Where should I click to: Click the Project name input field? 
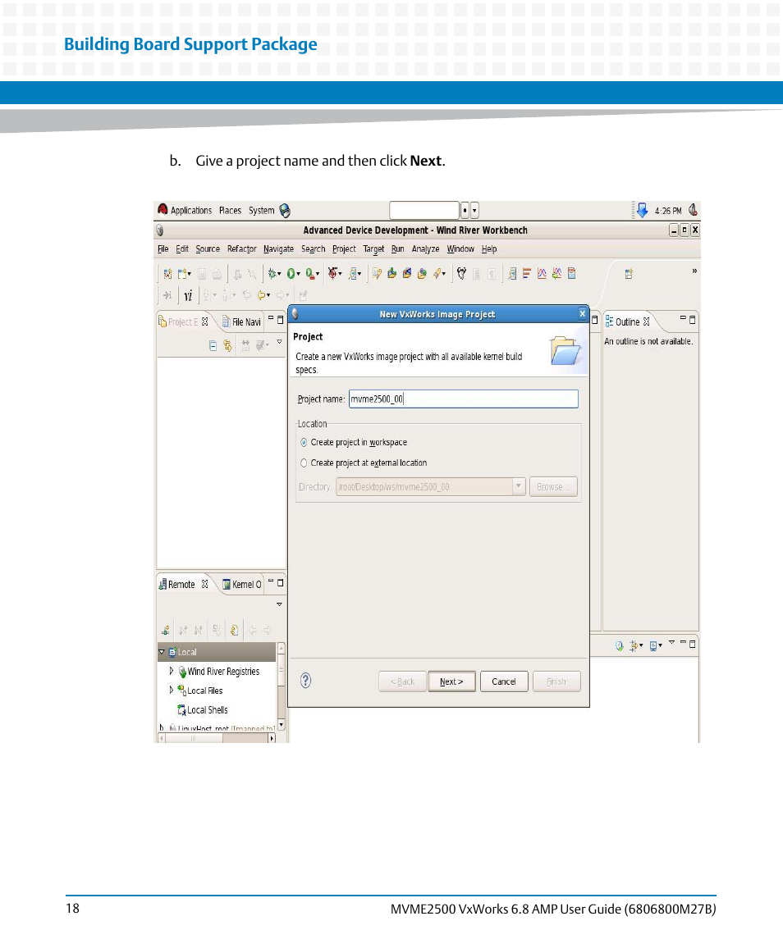[x=464, y=399]
